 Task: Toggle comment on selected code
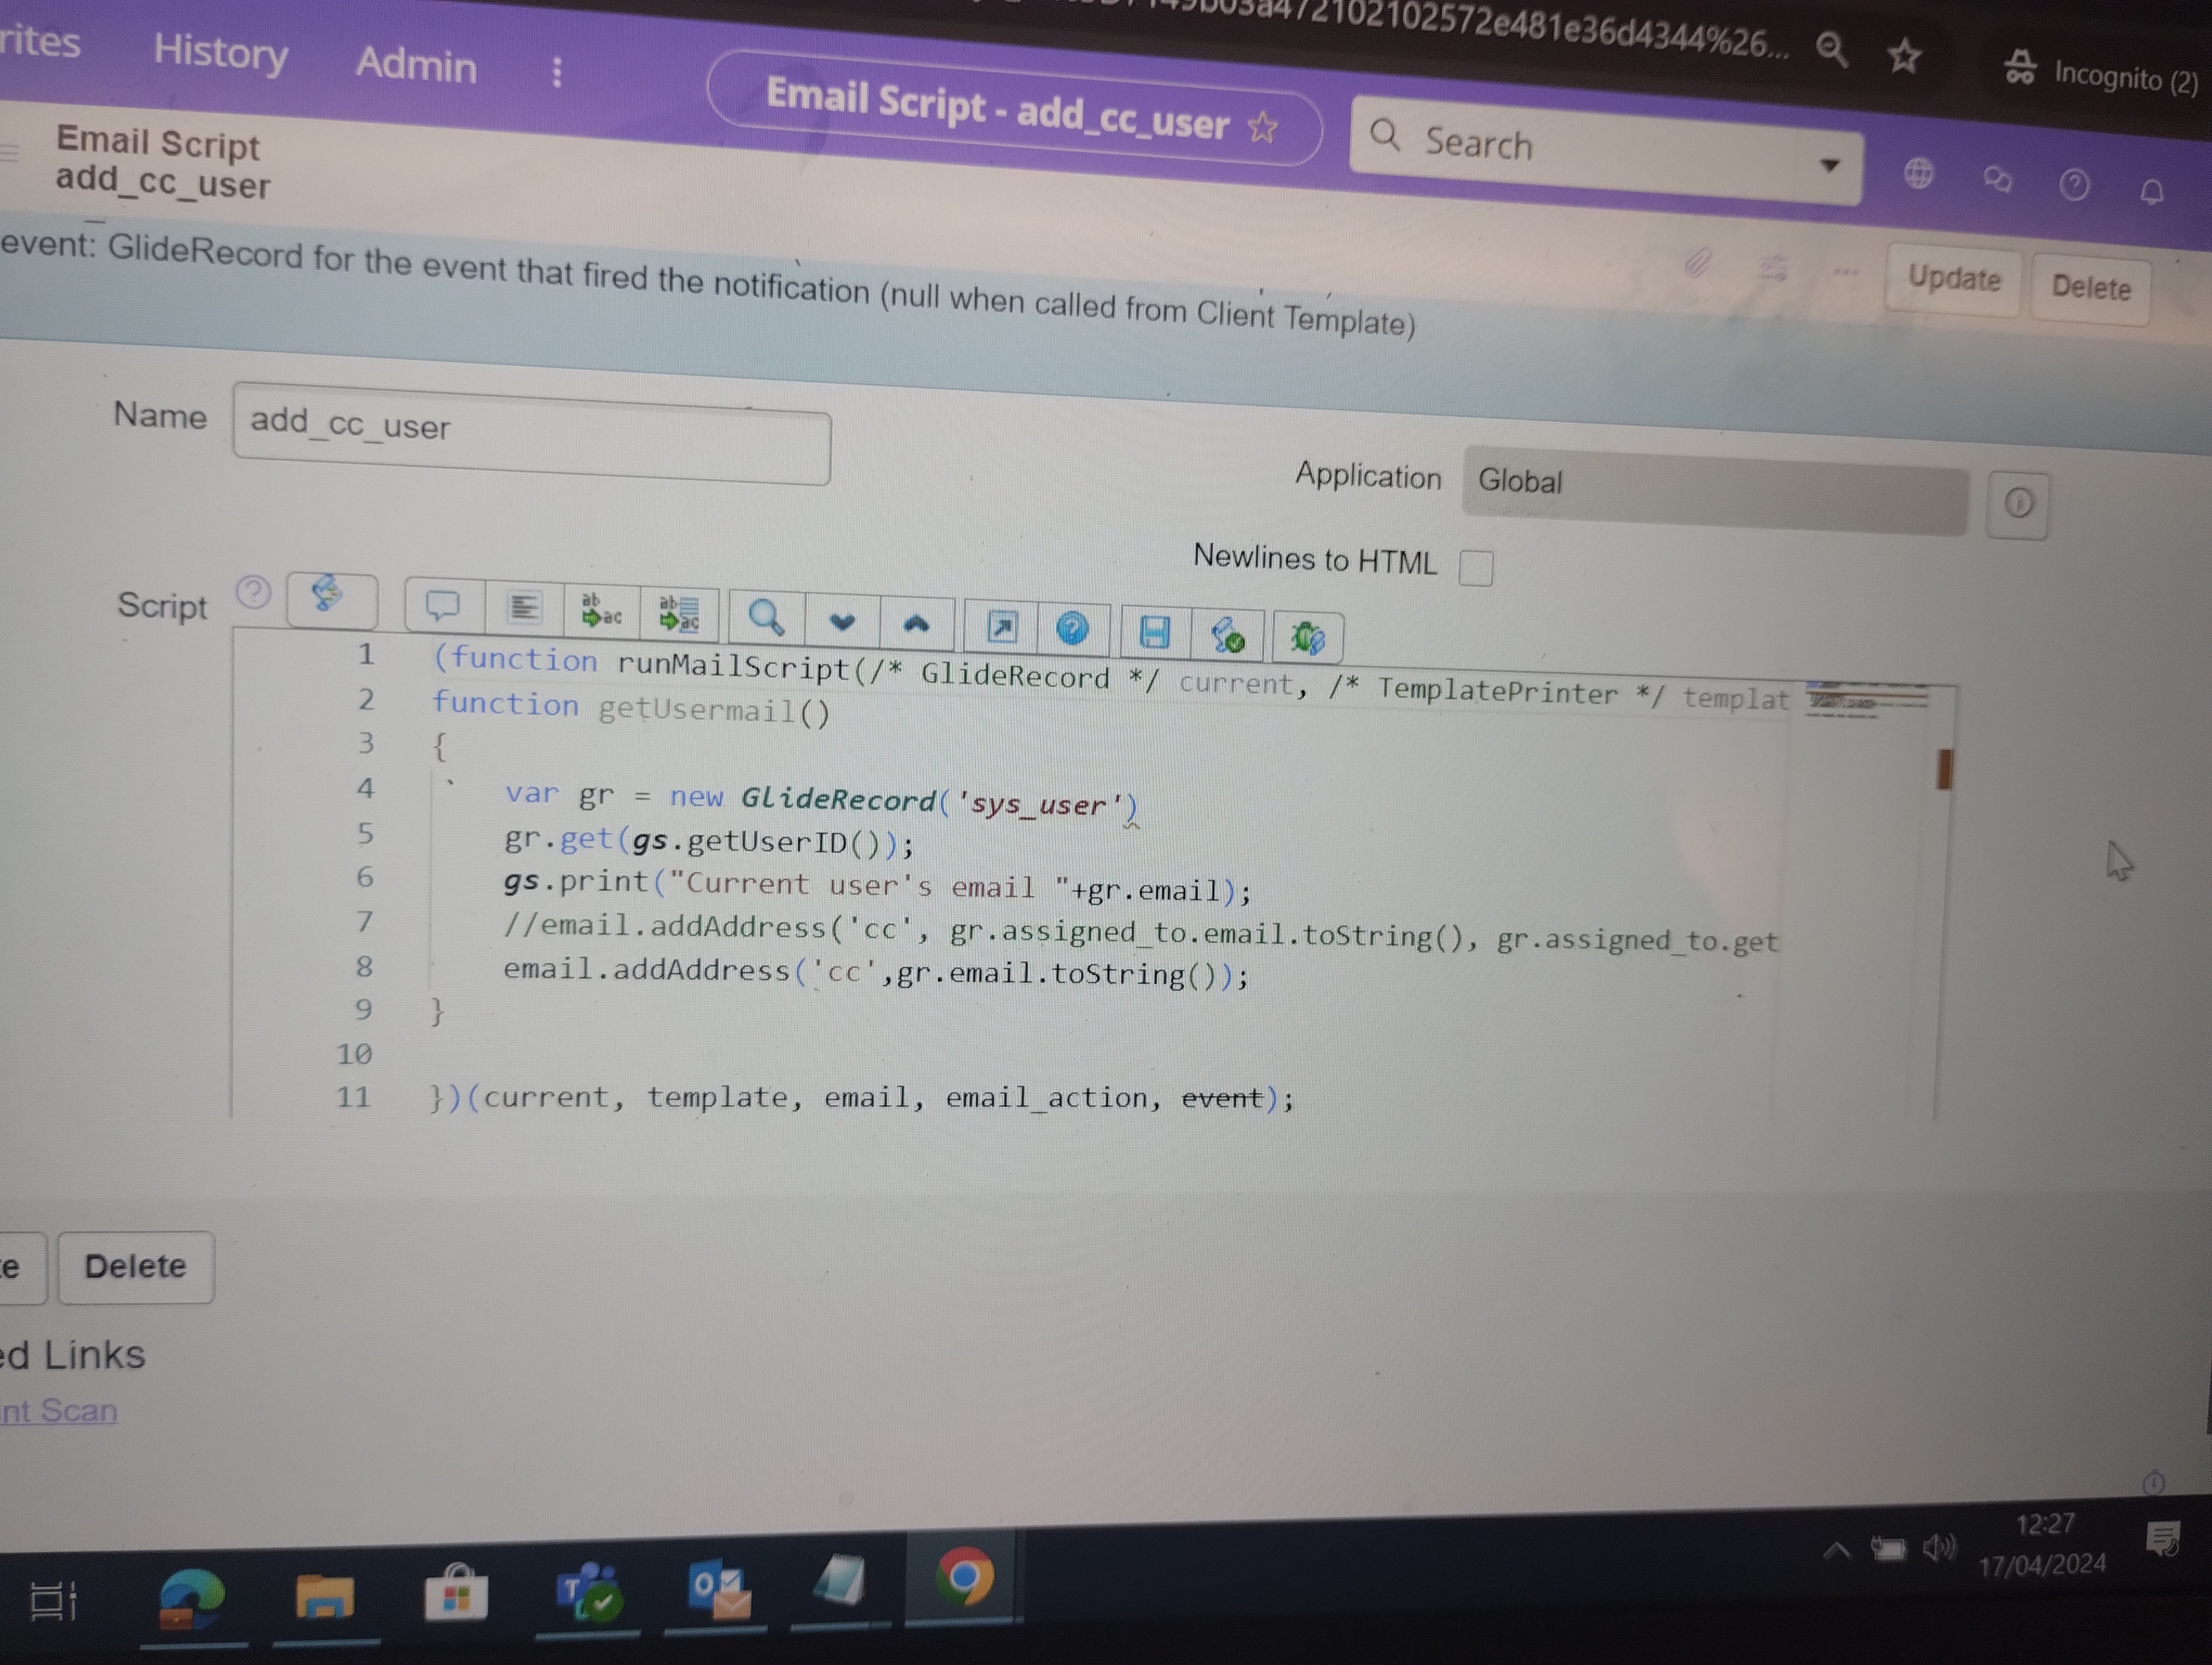coord(443,605)
